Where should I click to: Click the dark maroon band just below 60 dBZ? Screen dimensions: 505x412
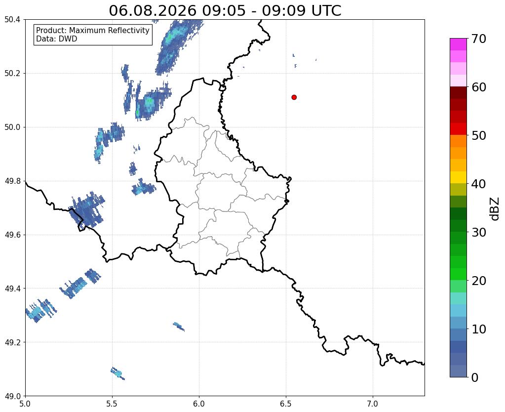point(458,92)
